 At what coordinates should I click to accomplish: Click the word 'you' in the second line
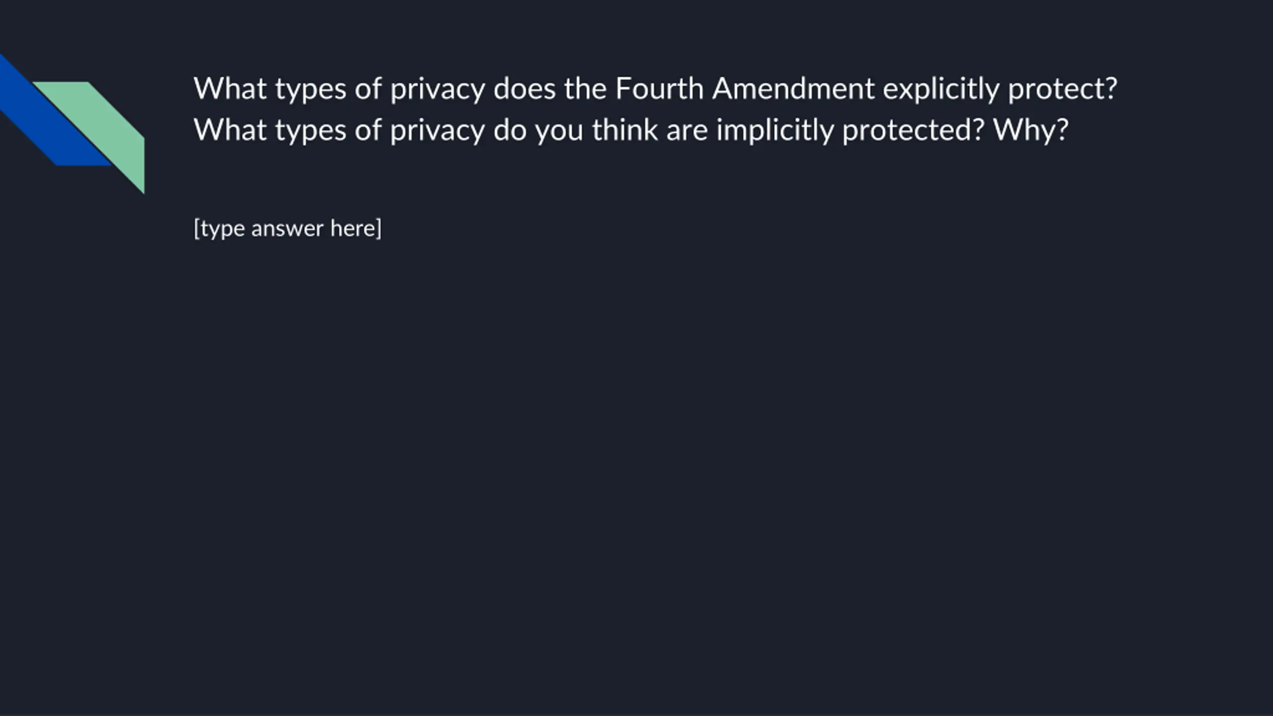[559, 130]
